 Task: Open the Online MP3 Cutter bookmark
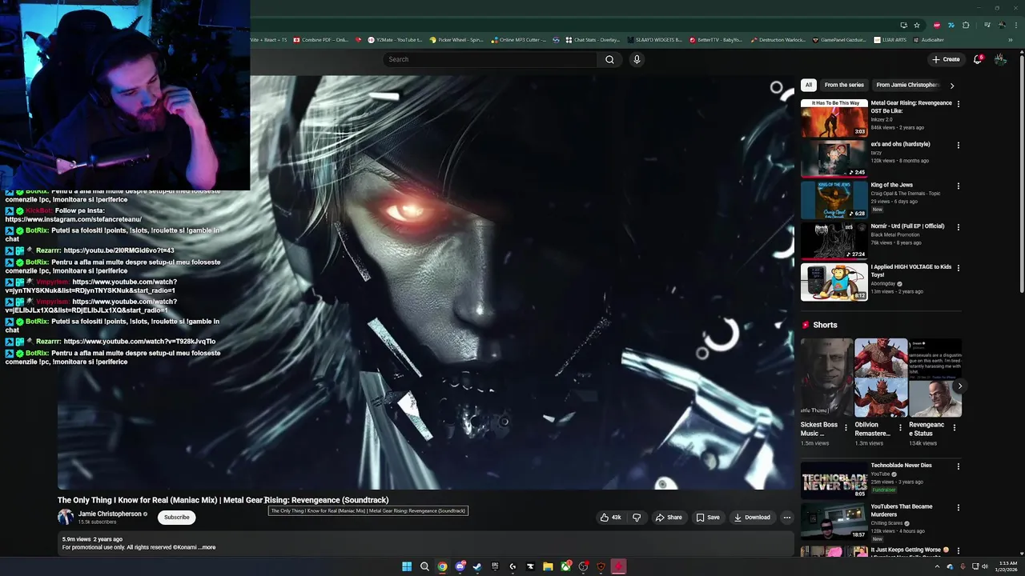(x=519, y=40)
